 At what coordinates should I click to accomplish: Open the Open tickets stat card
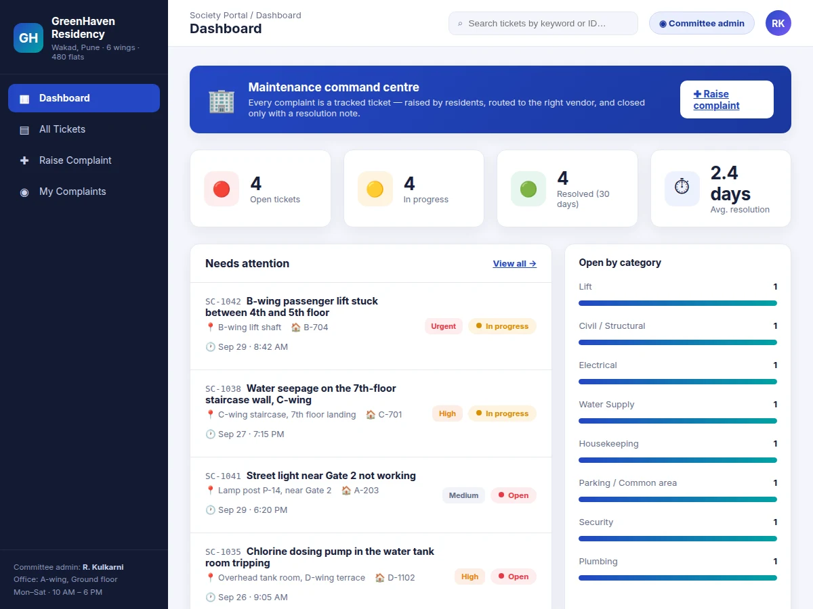click(x=260, y=189)
